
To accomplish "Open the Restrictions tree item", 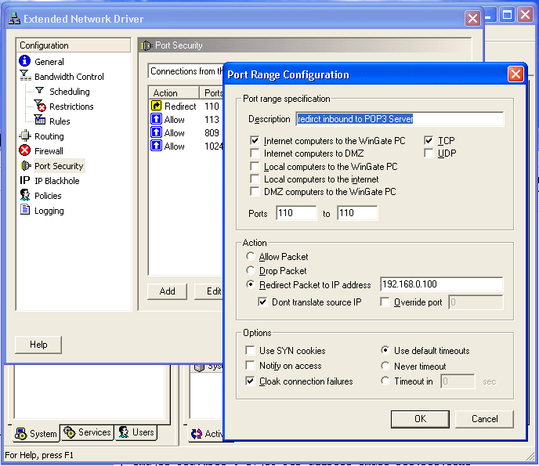I will [x=71, y=107].
